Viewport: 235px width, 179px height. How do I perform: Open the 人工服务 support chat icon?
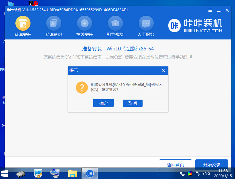click(x=146, y=23)
